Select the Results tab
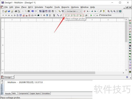132x99 pixels. click(x=8, y=93)
